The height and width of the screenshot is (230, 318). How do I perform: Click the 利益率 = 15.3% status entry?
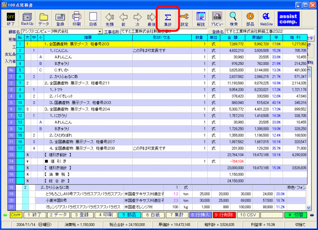point(263,225)
